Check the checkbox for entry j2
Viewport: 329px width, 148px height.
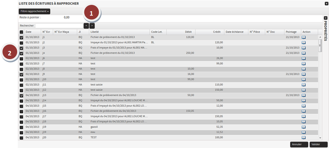pyautogui.click(x=21, y=43)
